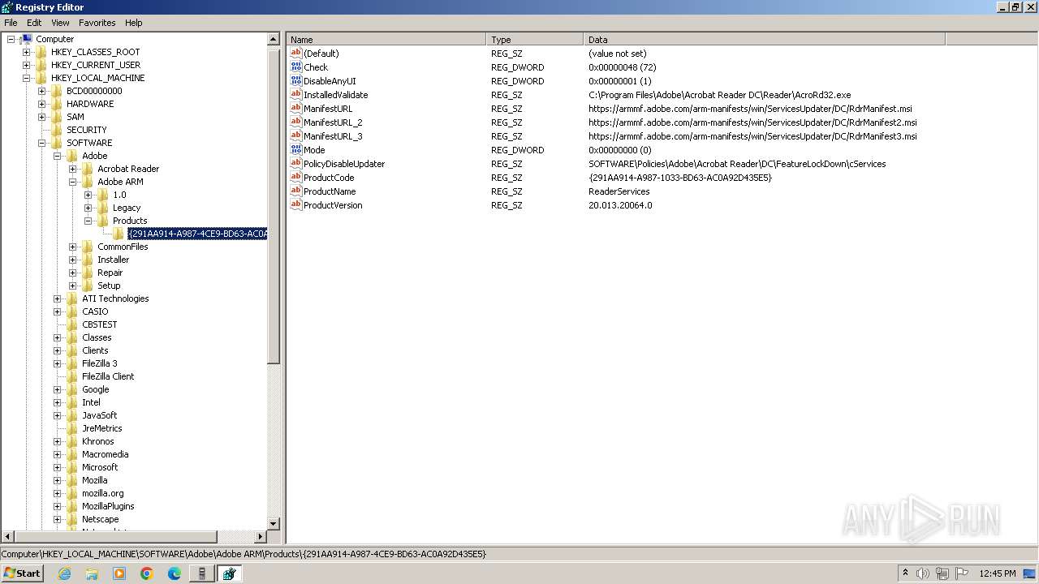This screenshot has width=1039, height=584.
Task: Click the ManifestURL string value icon
Action: pos(296,109)
